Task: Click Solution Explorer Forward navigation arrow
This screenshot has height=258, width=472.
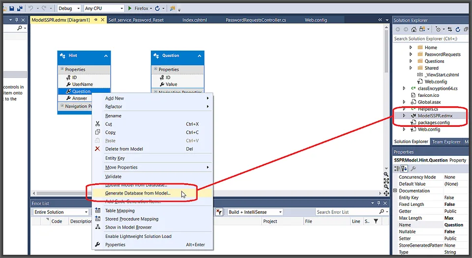Action: (406, 29)
